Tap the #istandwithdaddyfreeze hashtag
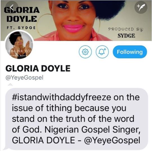This screenshot has height=151, width=152. (x=61, y=97)
